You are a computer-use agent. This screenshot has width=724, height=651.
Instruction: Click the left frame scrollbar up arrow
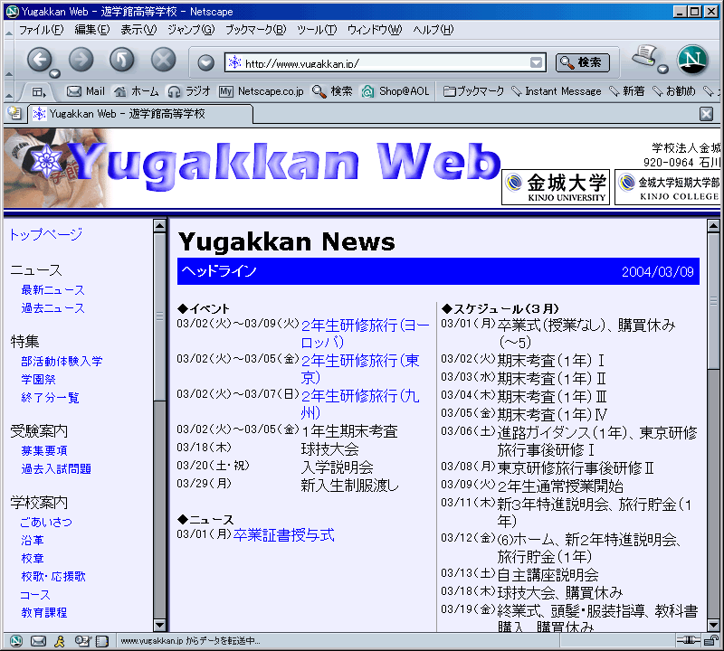click(160, 225)
